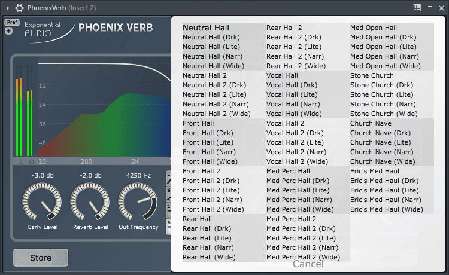Select Vocal Hall 2 preset
449x275 pixels.
286,123
